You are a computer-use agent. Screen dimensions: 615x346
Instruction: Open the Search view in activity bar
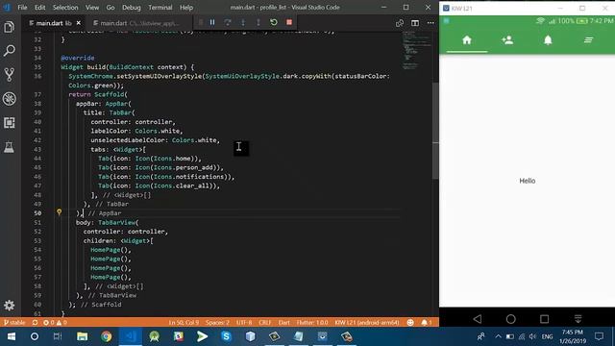[10, 50]
